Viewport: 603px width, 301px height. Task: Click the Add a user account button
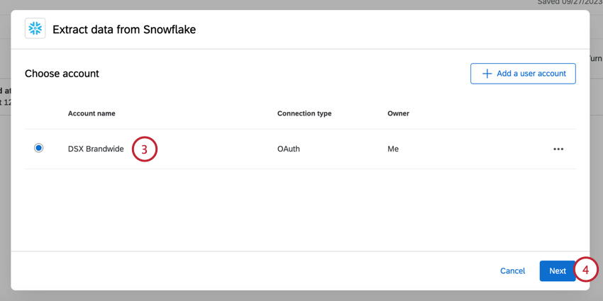tap(523, 74)
